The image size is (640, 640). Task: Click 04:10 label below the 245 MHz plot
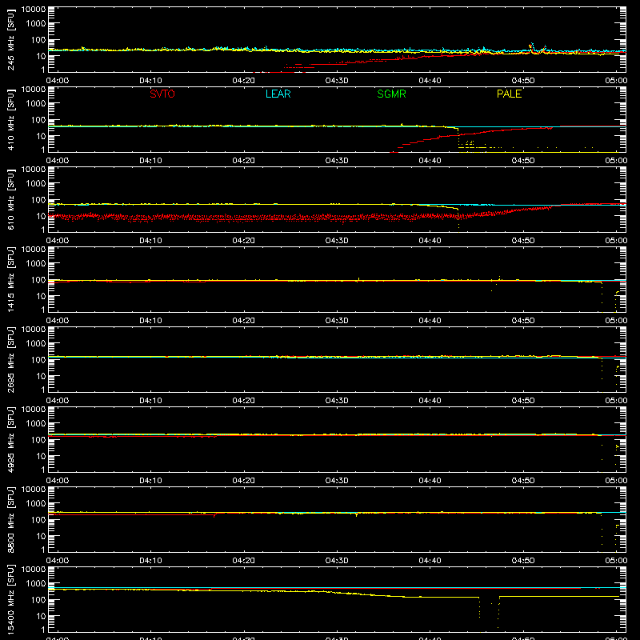tap(150, 81)
